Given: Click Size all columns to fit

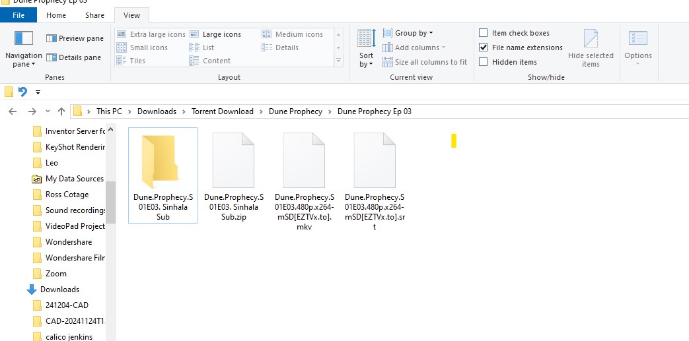Looking at the screenshot, I should tap(425, 62).
